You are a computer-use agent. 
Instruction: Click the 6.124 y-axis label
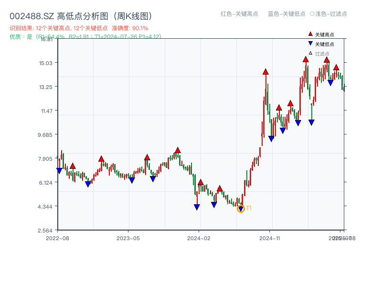pyautogui.click(x=45, y=183)
